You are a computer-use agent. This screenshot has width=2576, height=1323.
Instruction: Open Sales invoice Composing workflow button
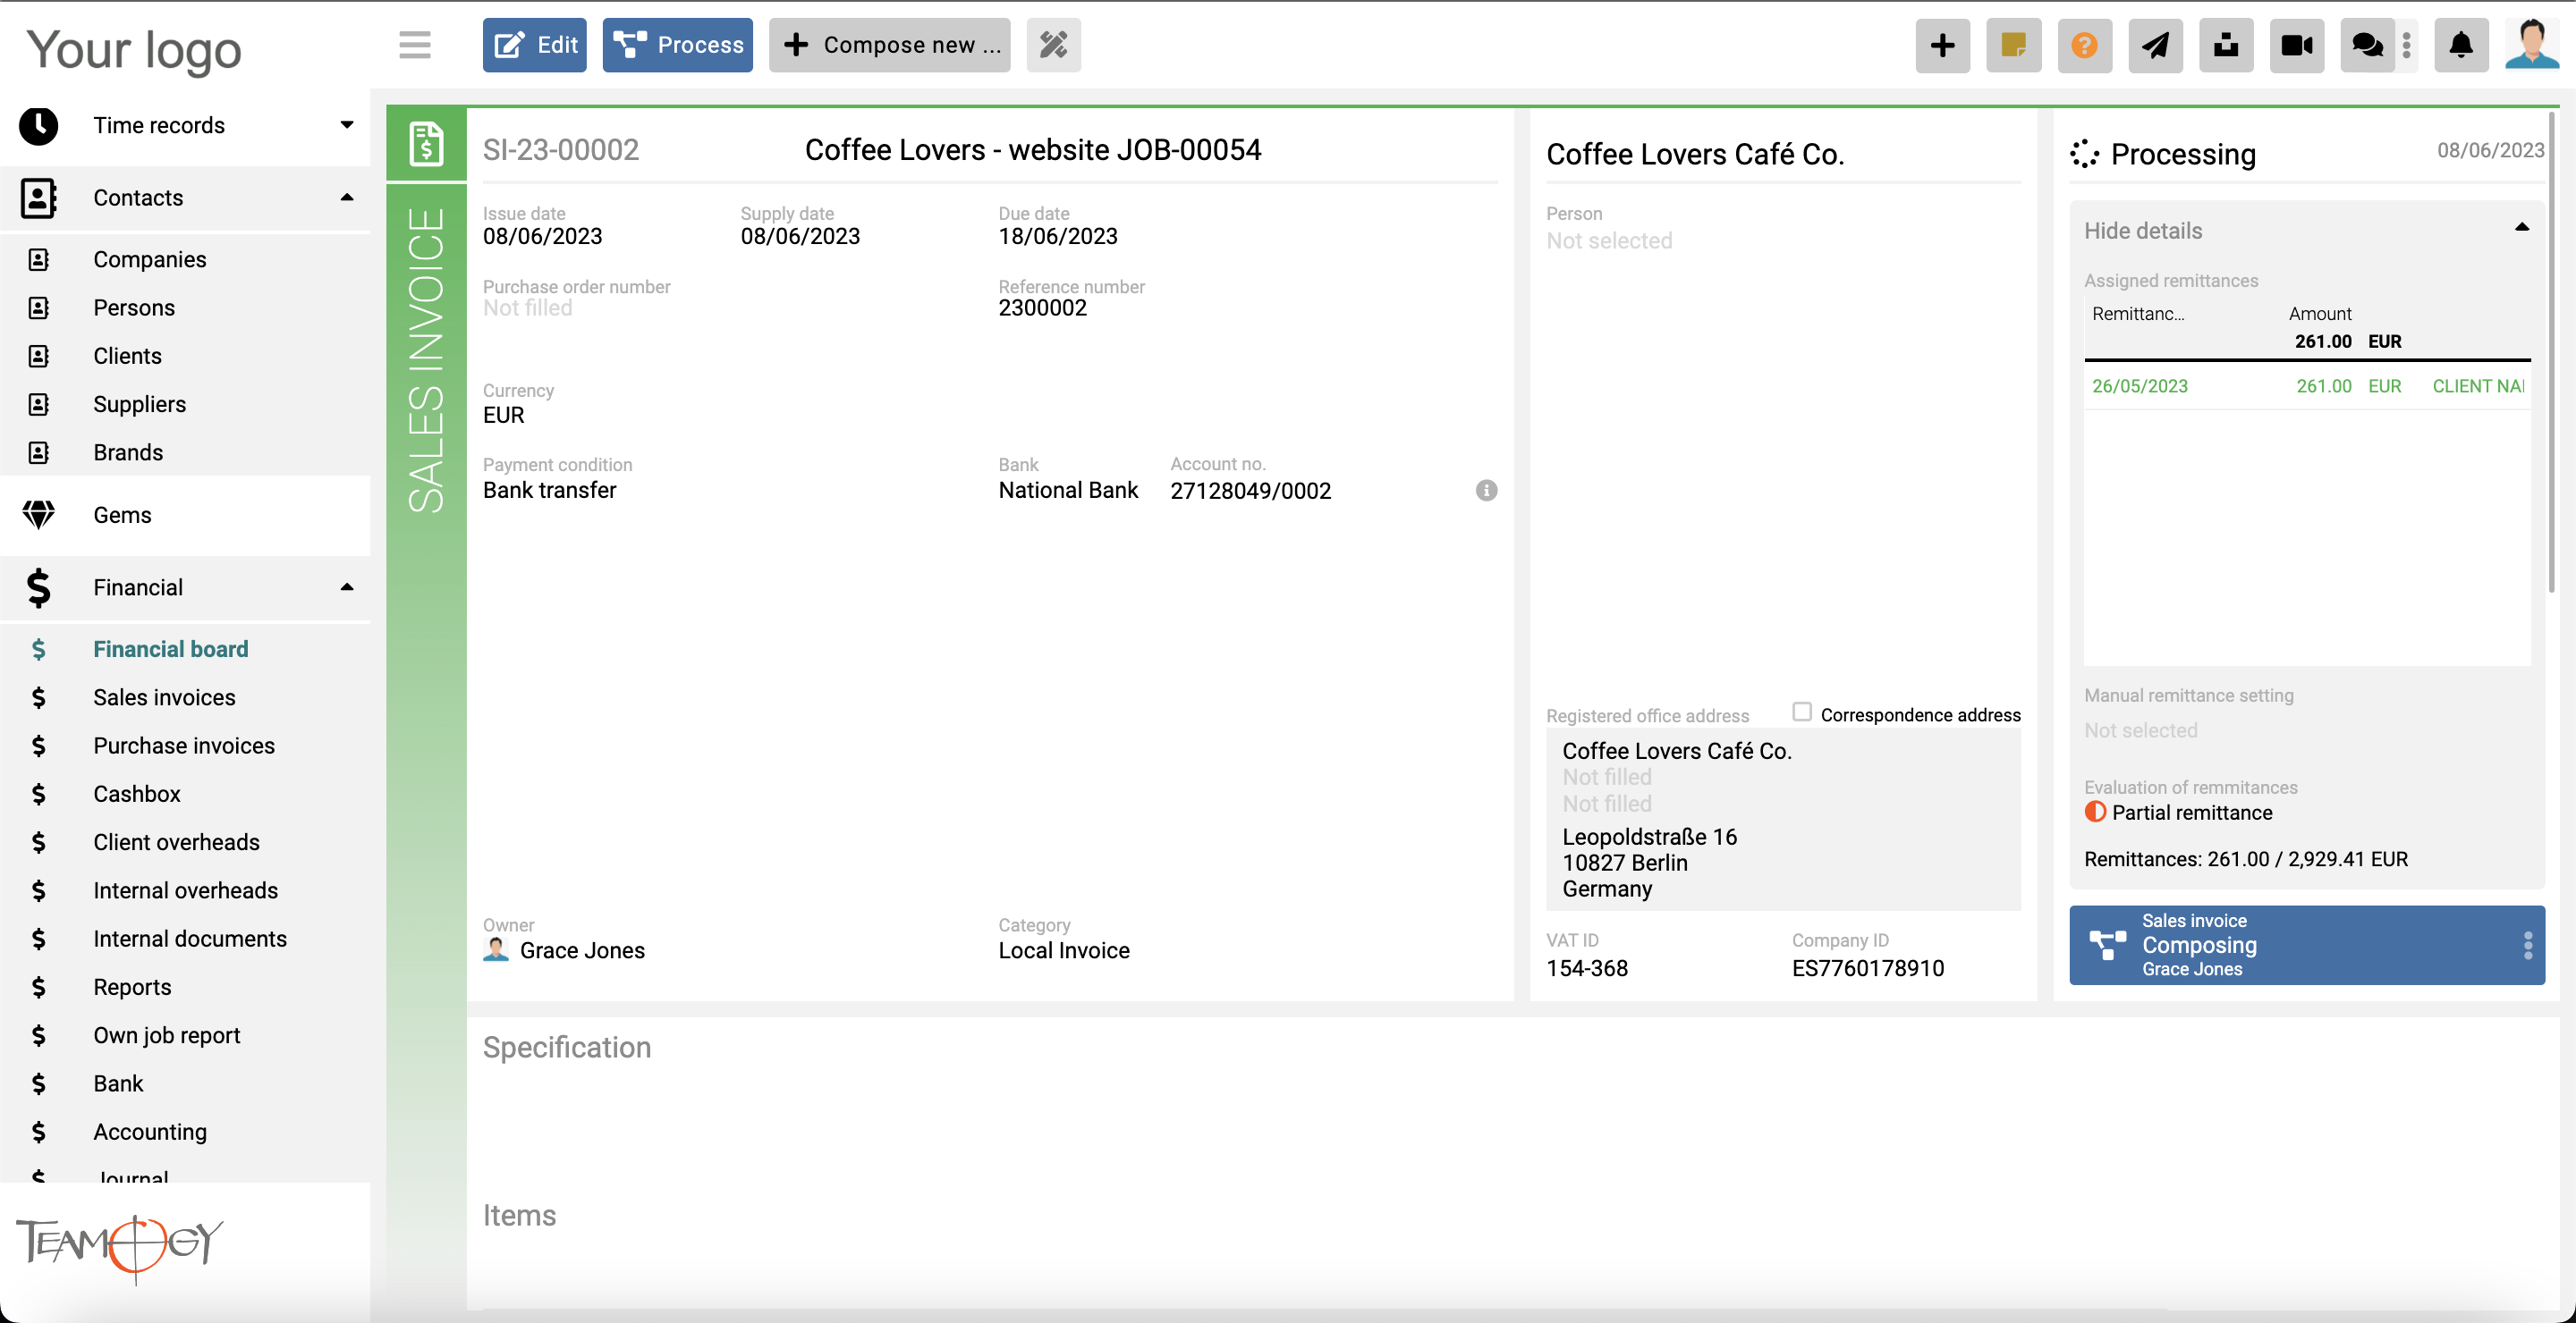(x=2306, y=945)
